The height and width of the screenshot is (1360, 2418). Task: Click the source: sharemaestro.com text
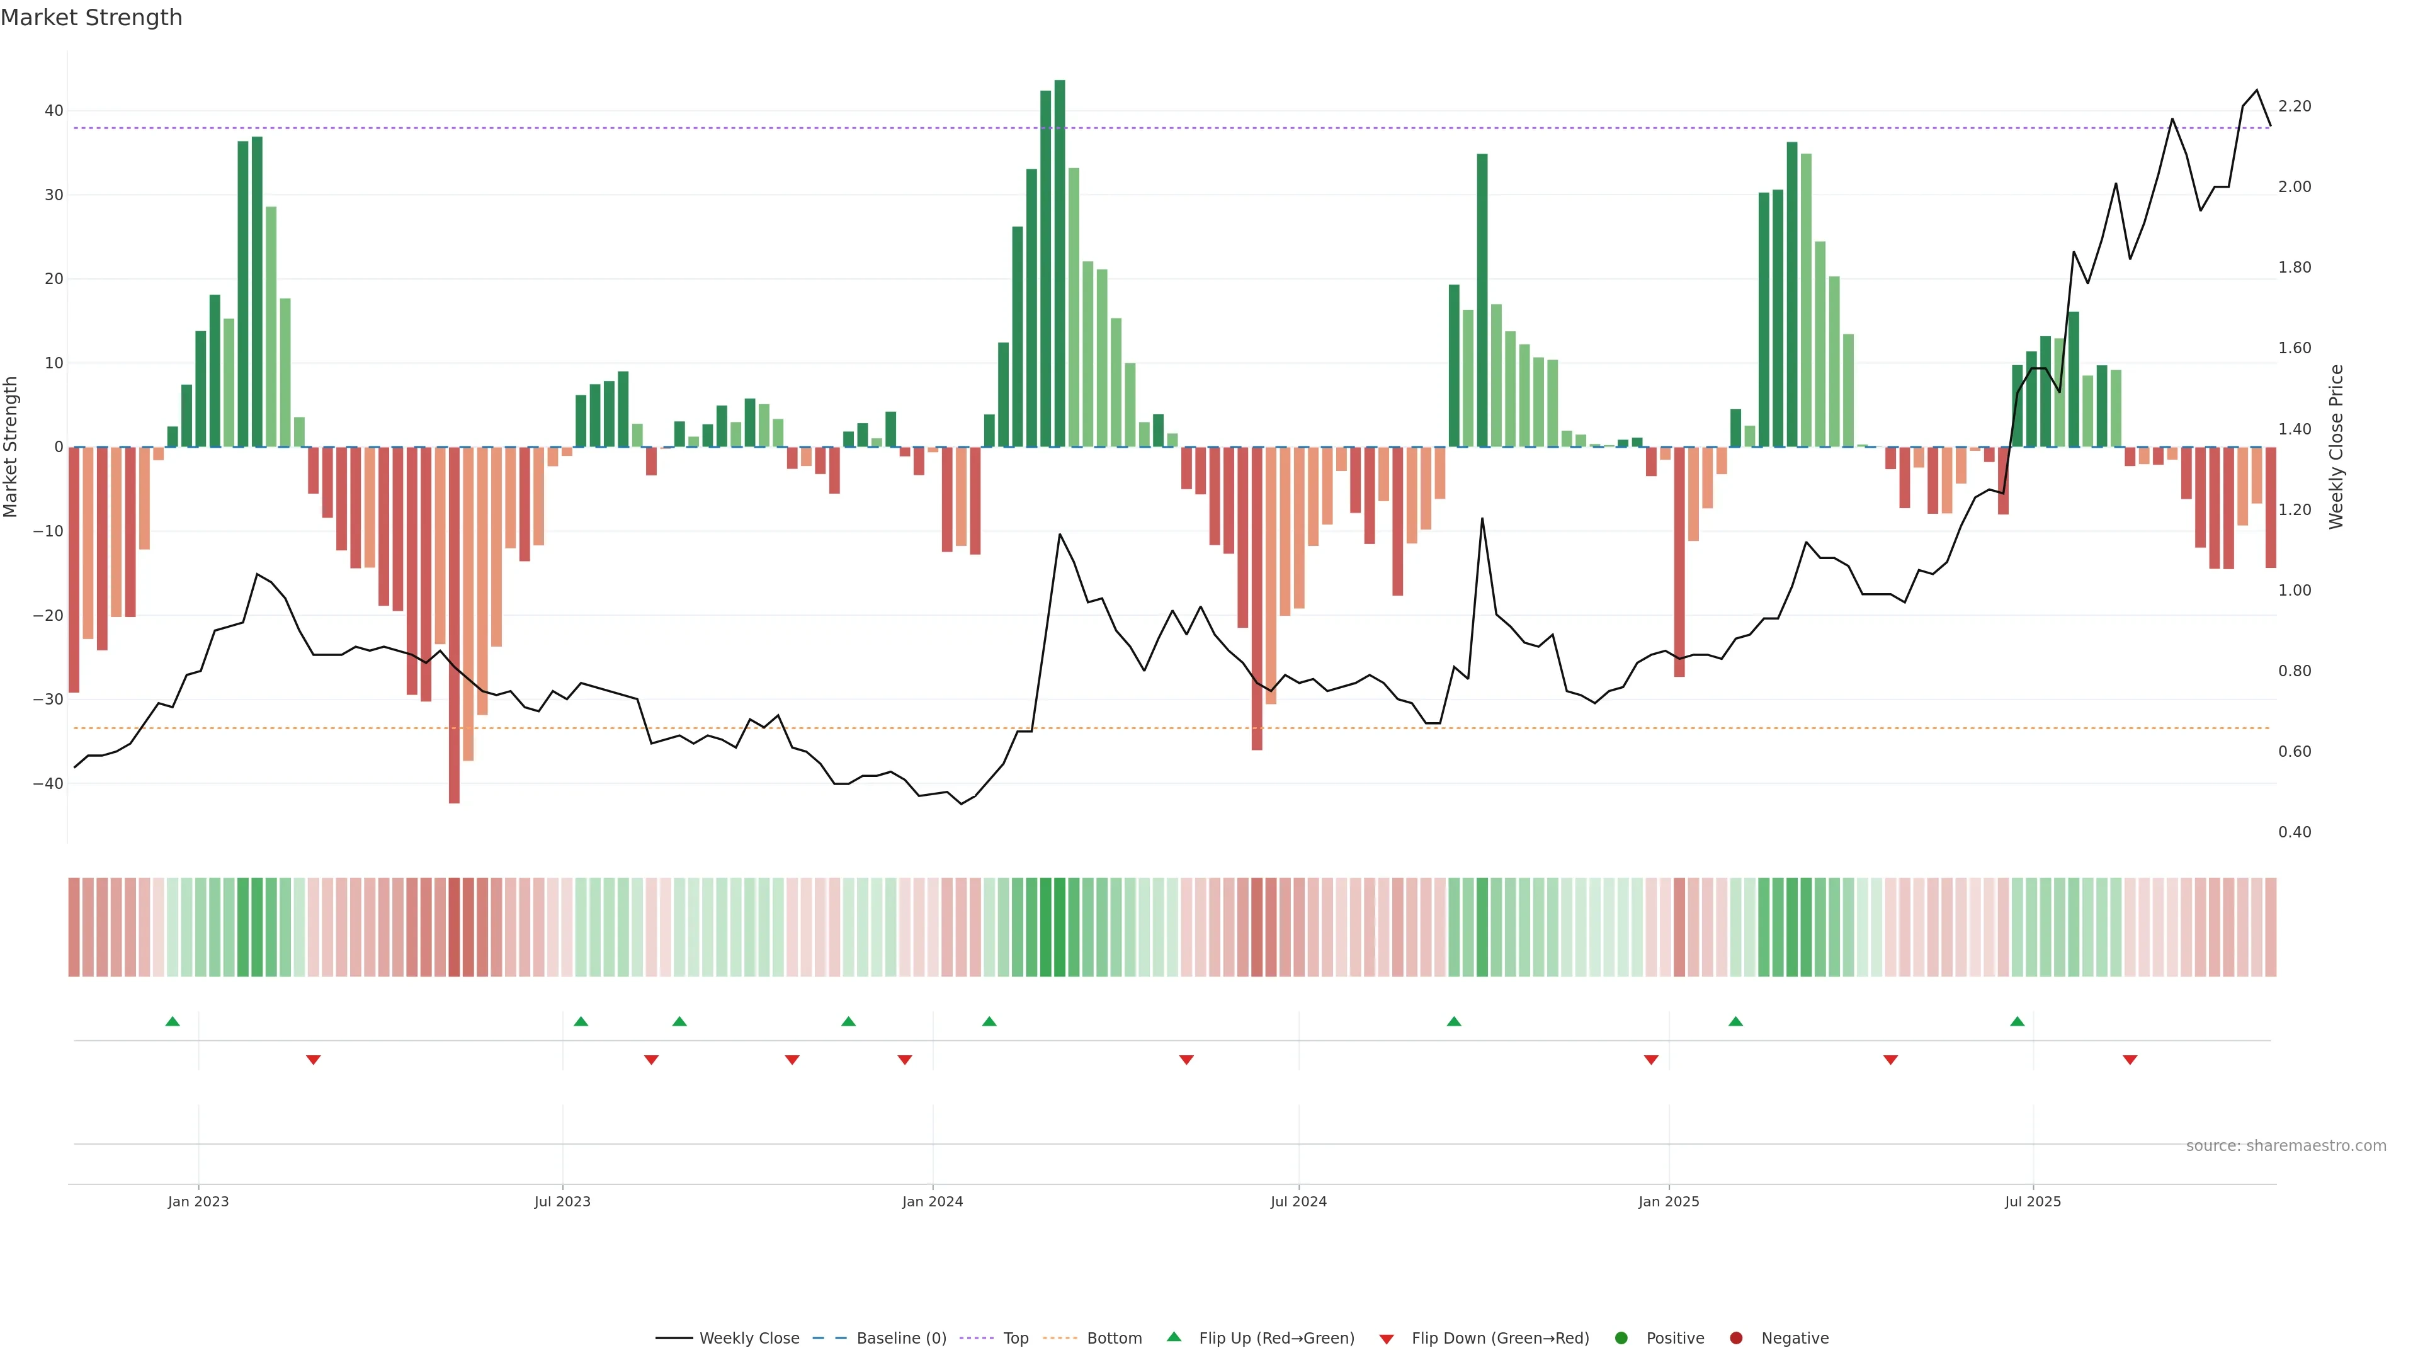[x=2286, y=1146]
